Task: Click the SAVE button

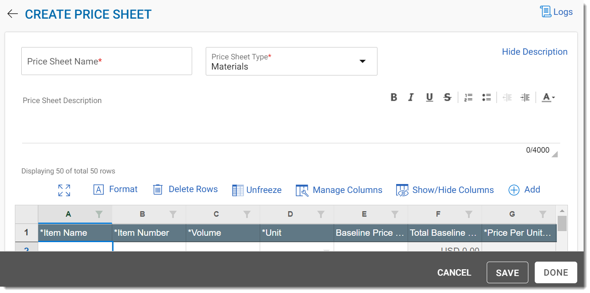Action: [507, 273]
